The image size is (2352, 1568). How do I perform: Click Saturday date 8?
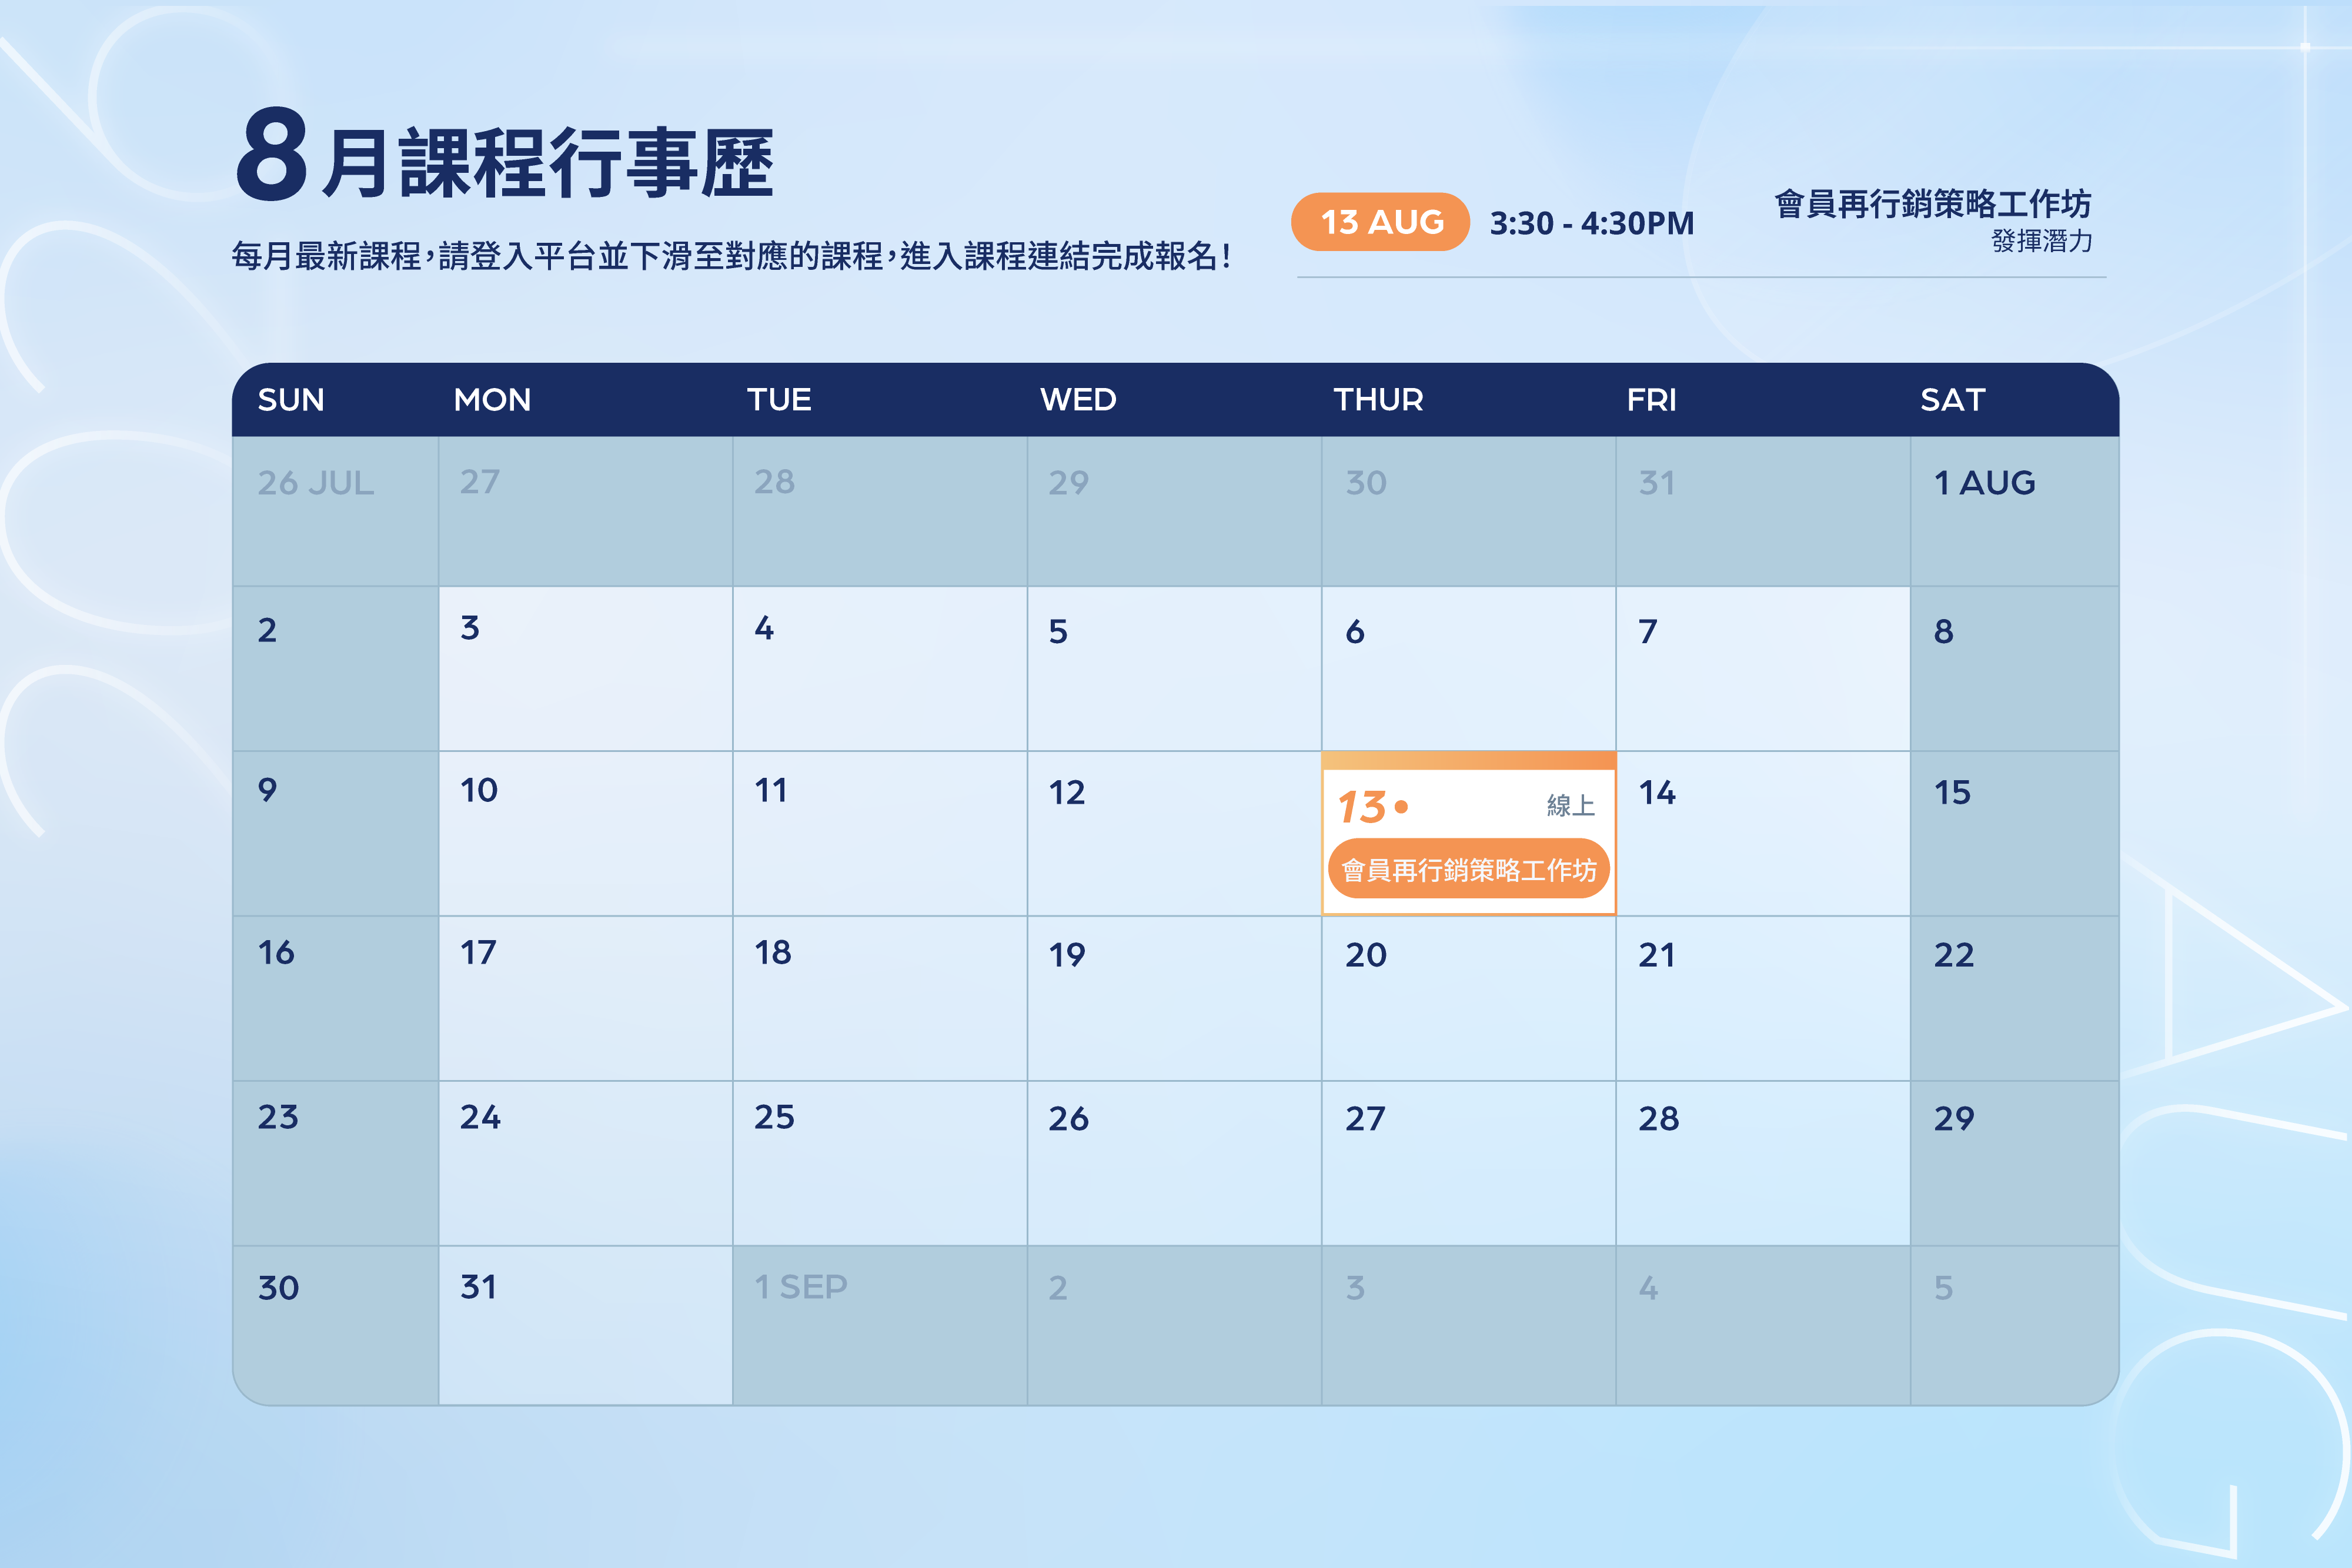pyautogui.click(x=1943, y=631)
